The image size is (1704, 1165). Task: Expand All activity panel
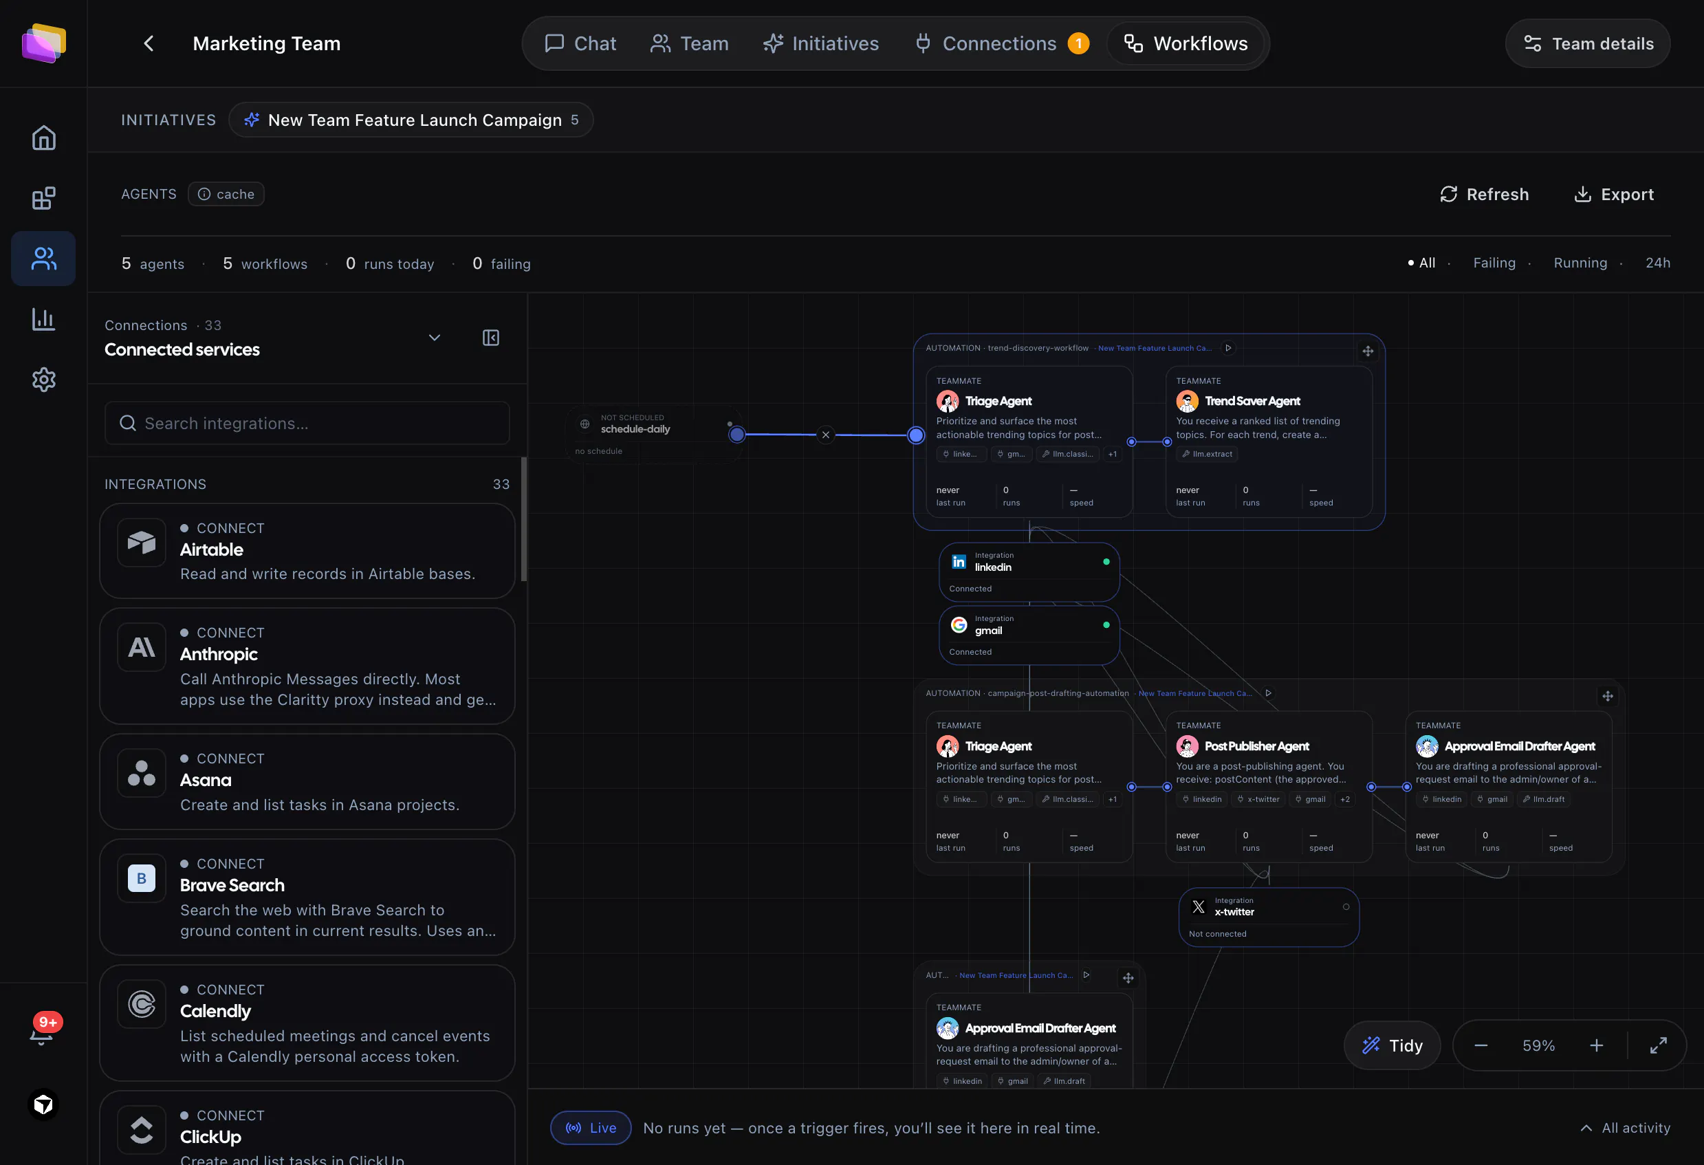click(x=1626, y=1128)
